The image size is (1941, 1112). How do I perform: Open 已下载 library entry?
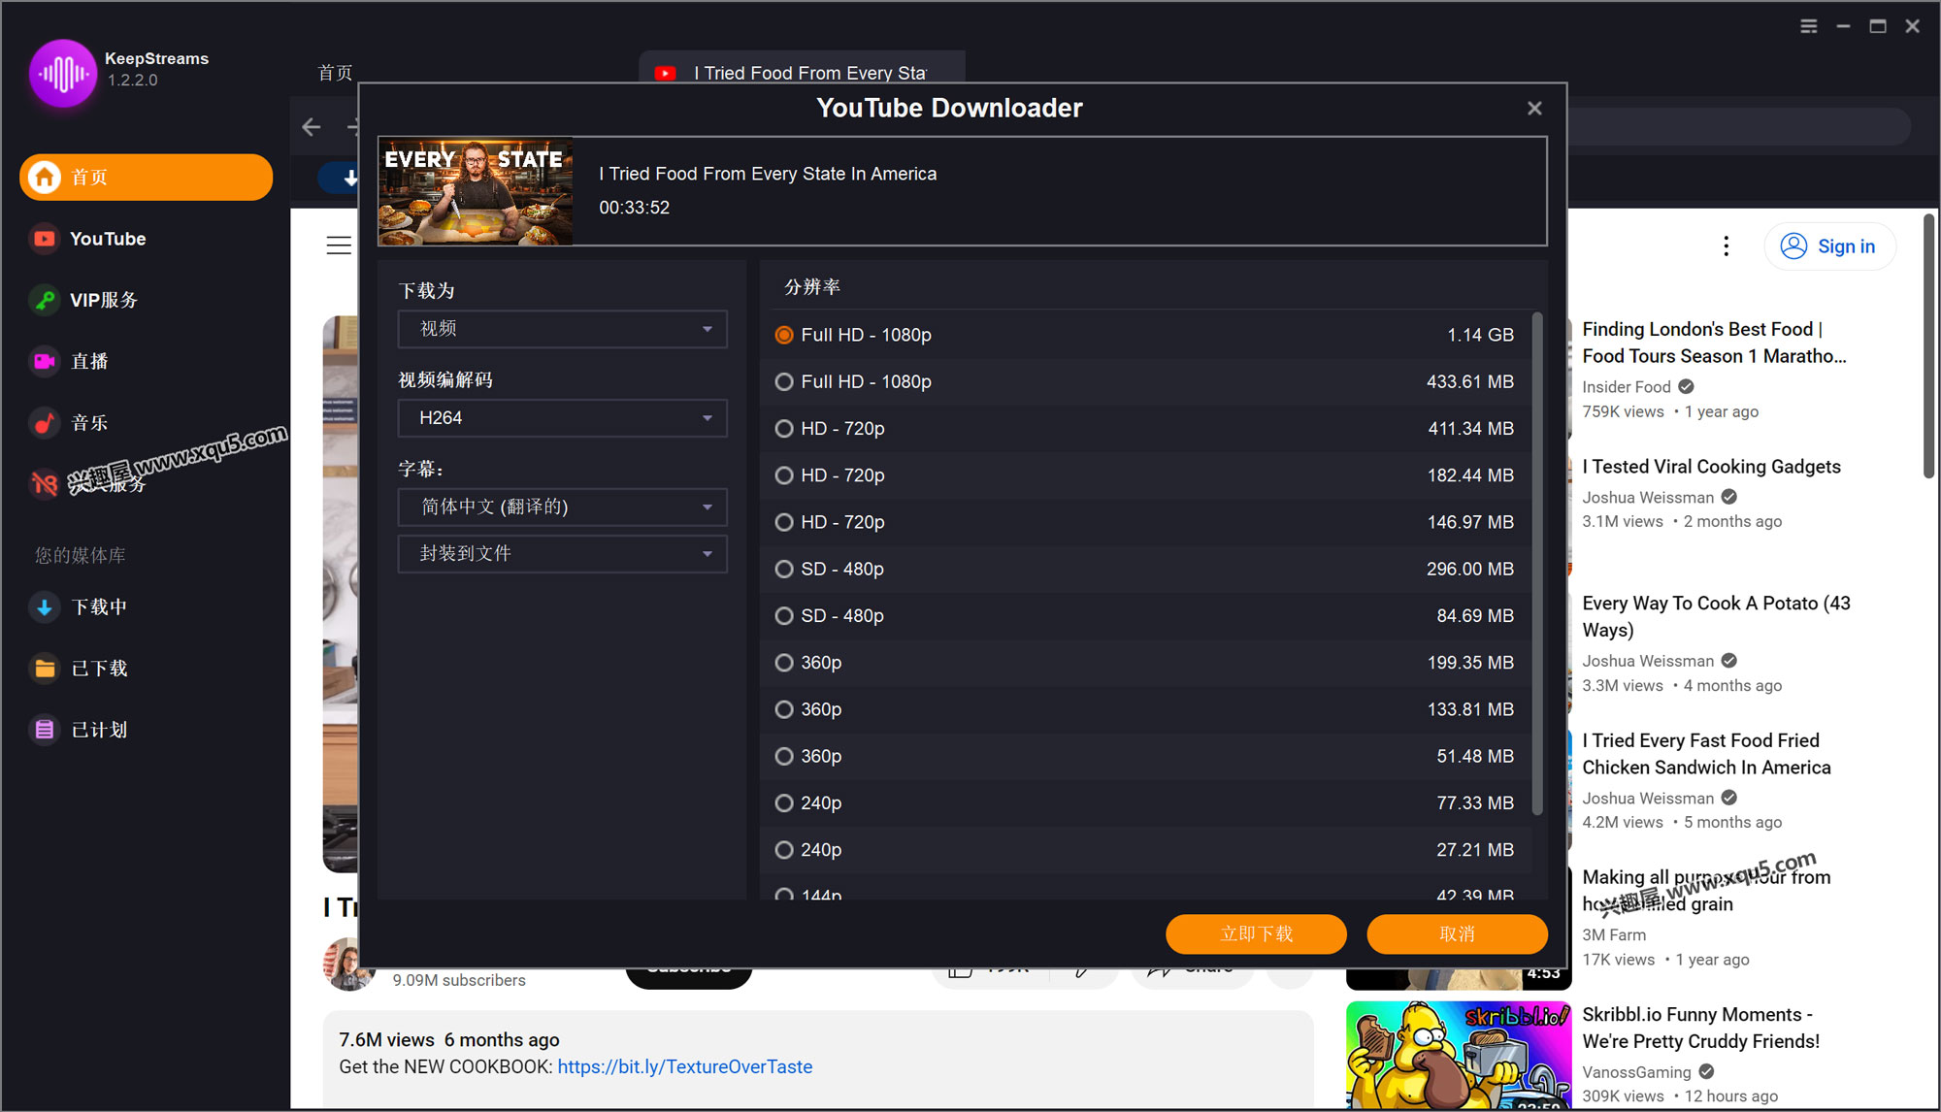point(146,669)
